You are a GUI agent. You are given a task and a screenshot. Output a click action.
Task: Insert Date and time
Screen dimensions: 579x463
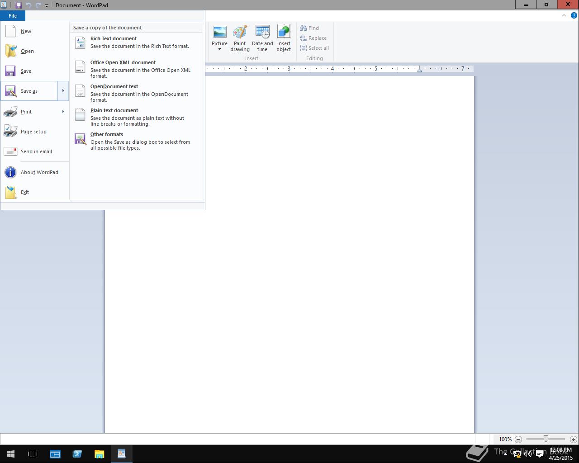coord(262,39)
